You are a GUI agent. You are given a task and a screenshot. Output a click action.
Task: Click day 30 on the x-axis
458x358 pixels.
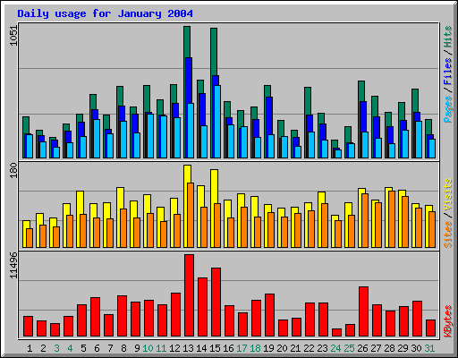[416, 348]
